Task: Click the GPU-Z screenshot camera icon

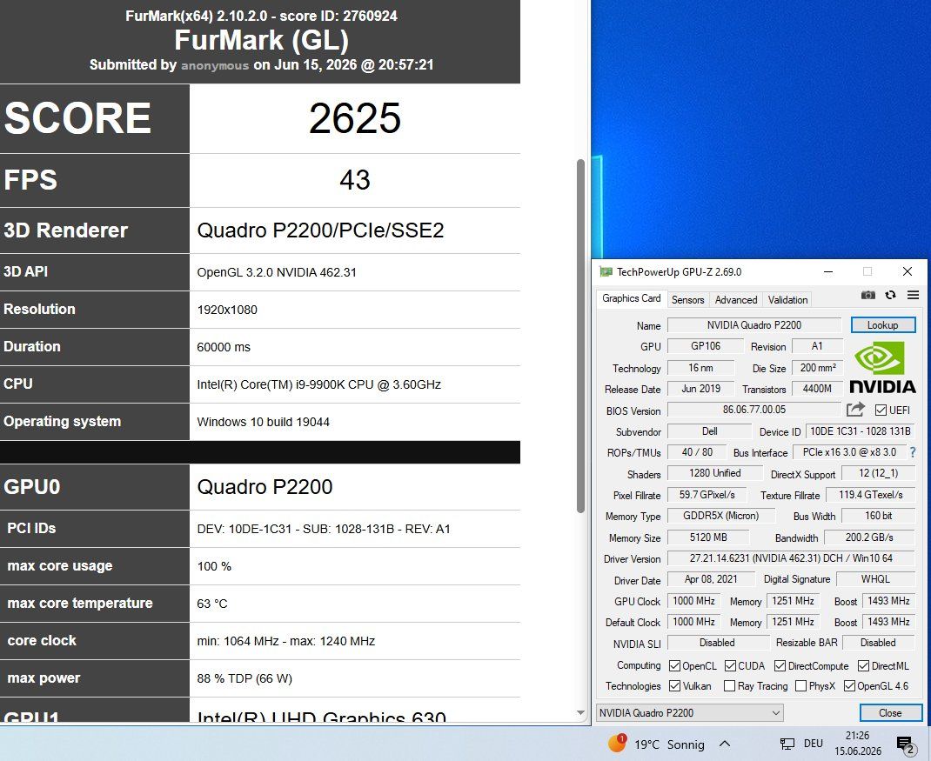Action: [x=868, y=295]
